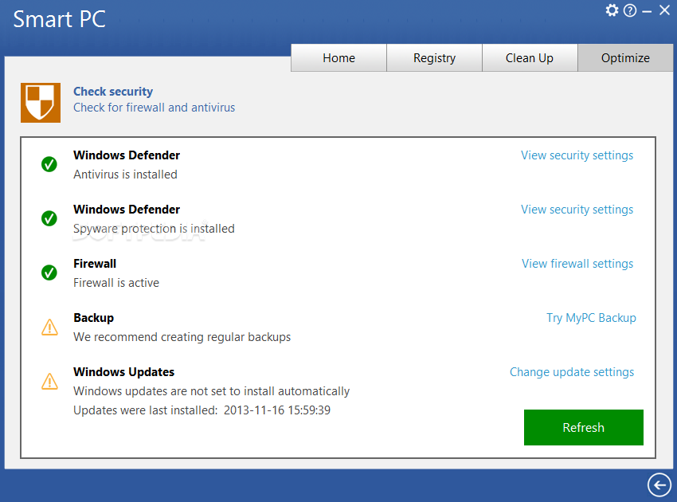
Task: View security settings for Spyware protection row
Action: pyautogui.click(x=577, y=210)
